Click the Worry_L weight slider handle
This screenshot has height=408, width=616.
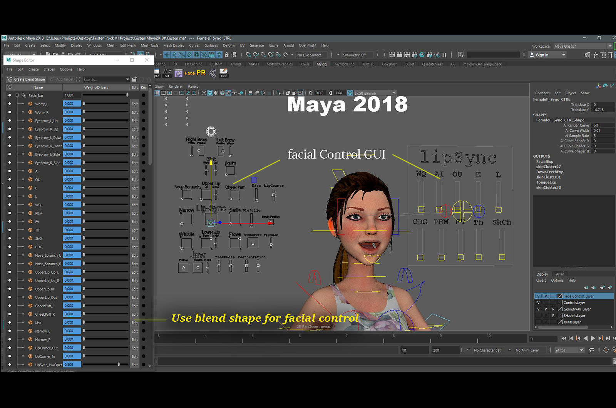coord(84,104)
